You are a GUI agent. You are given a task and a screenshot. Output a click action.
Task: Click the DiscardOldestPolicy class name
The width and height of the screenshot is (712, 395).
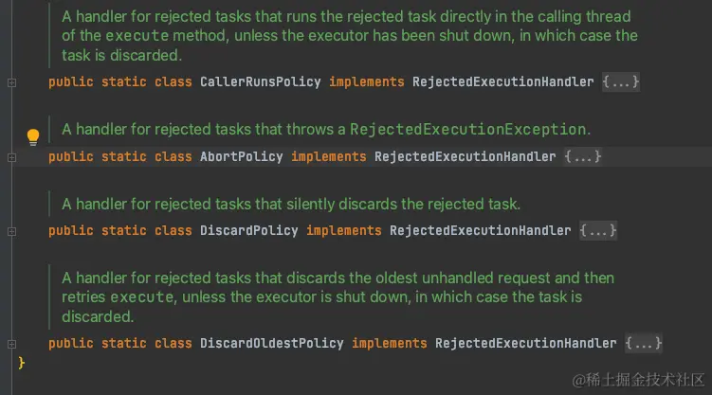pos(271,343)
